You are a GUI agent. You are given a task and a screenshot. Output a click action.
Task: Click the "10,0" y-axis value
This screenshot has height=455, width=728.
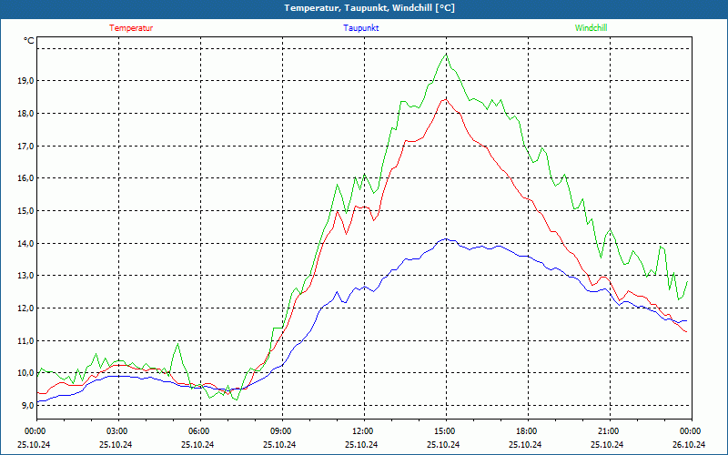coord(26,373)
